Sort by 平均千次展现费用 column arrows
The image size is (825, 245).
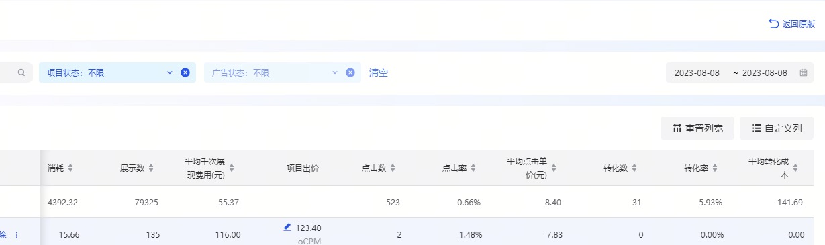coord(232,168)
